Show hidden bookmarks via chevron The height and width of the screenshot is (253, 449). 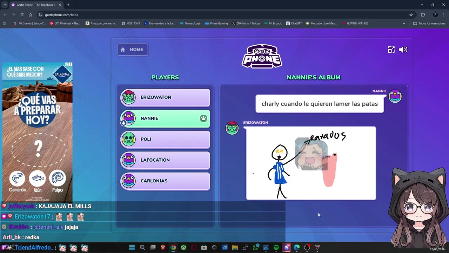(x=404, y=24)
